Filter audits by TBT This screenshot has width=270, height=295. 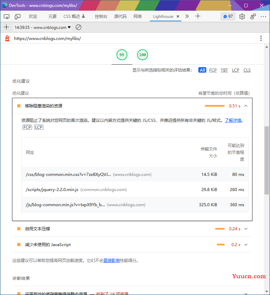click(x=224, y=70)
